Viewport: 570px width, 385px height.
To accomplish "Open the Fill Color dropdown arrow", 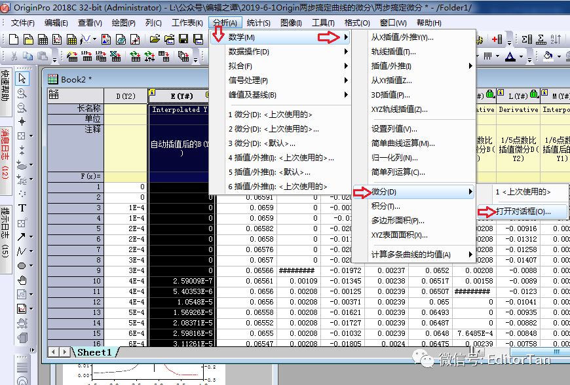I will pos(559,56).
